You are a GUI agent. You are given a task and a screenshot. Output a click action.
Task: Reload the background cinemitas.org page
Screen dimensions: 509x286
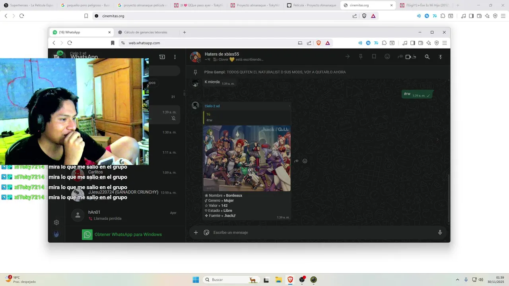21,16
